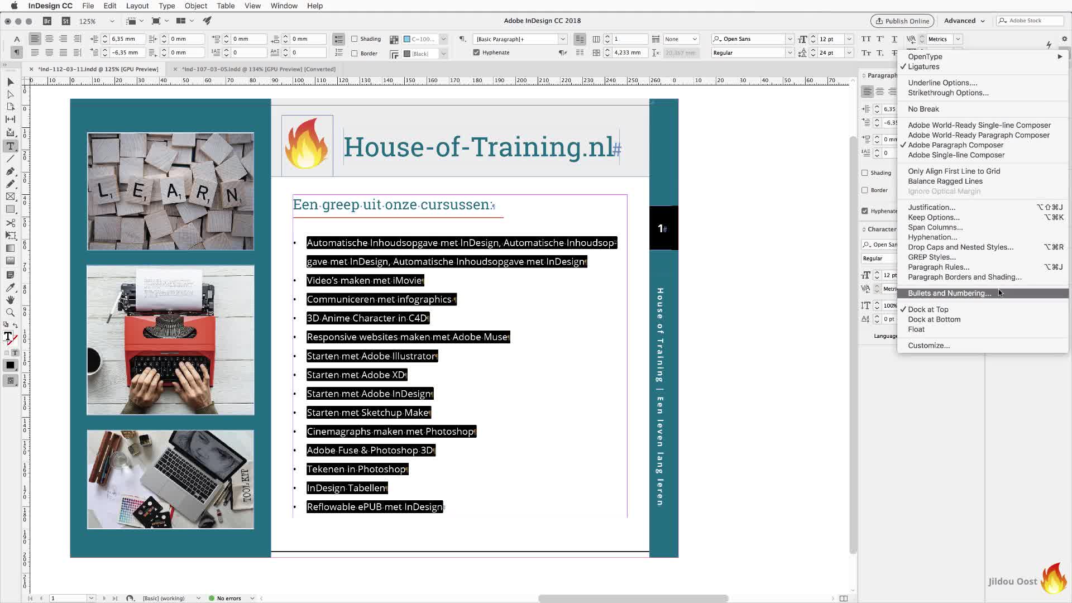Screen dimensions: 1072x603
Task: Switch to Character Formatting Controls (A)
Action: tap(17, 39)
